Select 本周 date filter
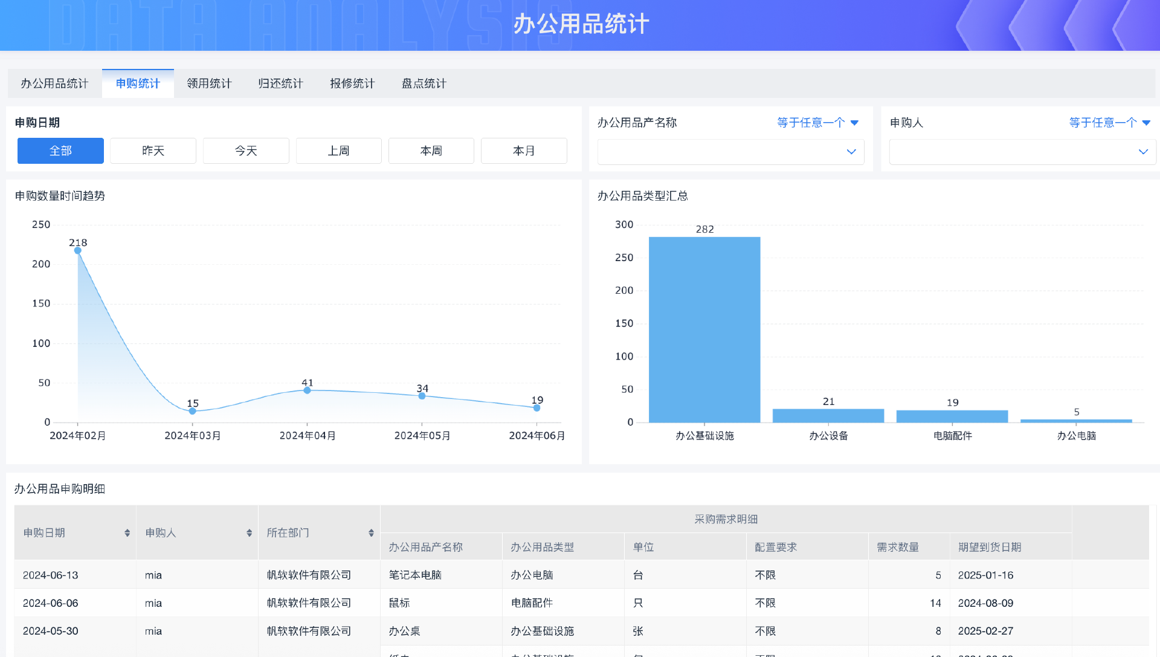The height and width of the screenshot is (657, 1160). point(431,150)
